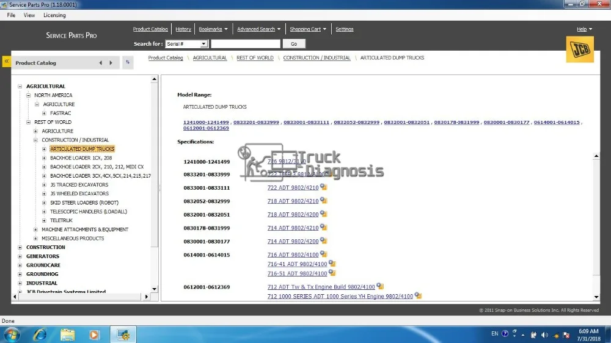Image resolution: width=611 pixels, height=343 pixels.
Task: Go to previous catalog page arrow
Action: (101, 63)
